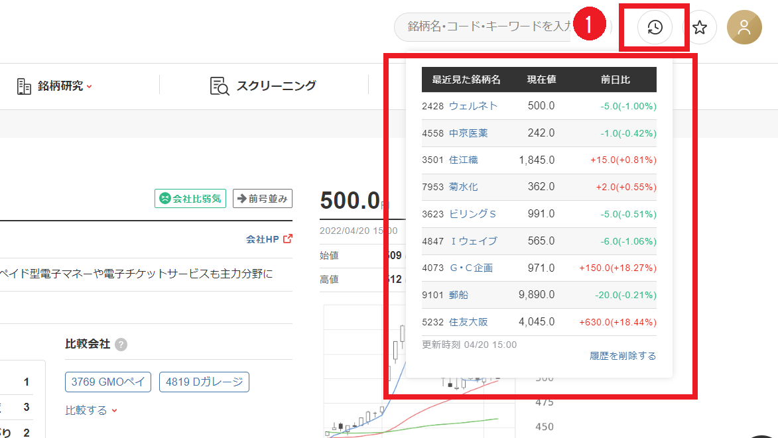
Task: Click the building icon beside 銘柄研究
Action: click(x=24, y=86)
